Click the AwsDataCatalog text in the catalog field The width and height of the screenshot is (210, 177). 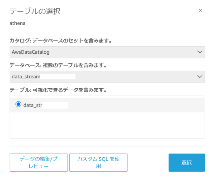point(31,52)
